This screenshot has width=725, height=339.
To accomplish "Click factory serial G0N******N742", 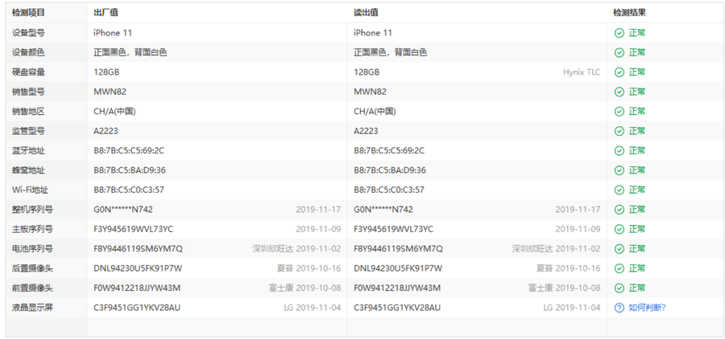I will pos(123,210).
